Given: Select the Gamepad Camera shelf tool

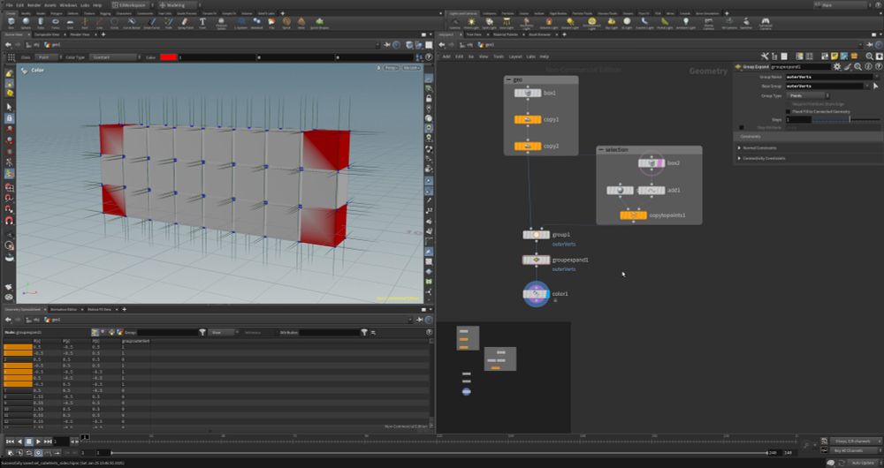Looking at the screenshot, I should [765, 23].
